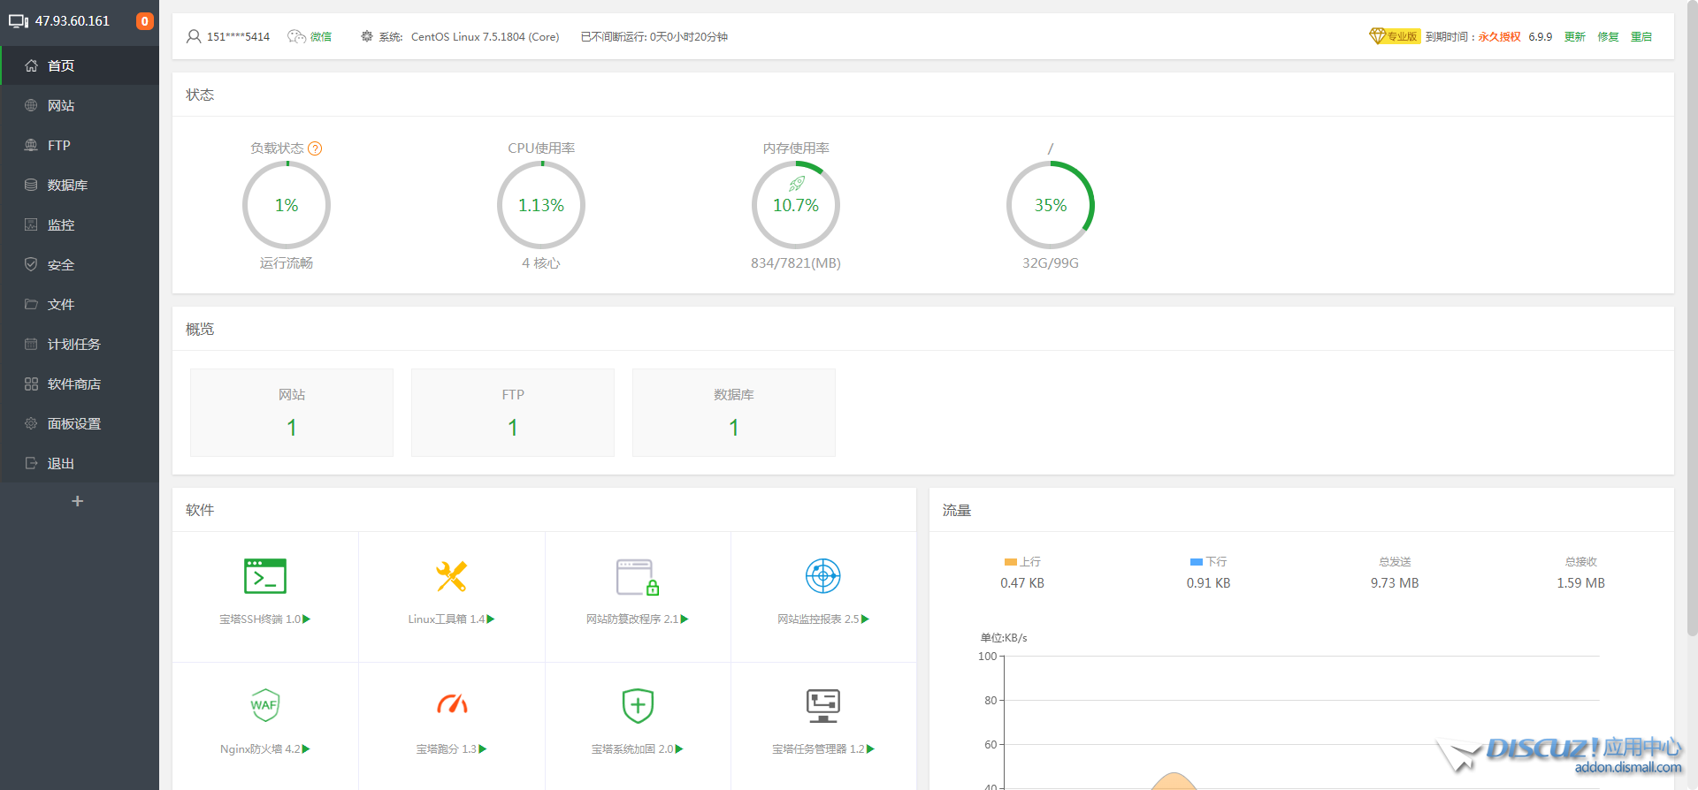
Task: Click the 更新 link in header
Action: point(1574,37)
